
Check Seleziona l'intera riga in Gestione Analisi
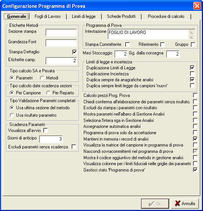pyautogui.click(x=195, y=120)
